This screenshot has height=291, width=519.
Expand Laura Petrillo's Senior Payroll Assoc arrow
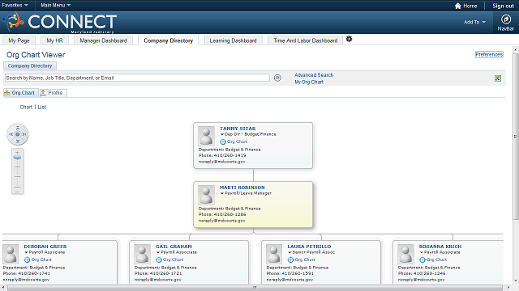coord(290,252)
